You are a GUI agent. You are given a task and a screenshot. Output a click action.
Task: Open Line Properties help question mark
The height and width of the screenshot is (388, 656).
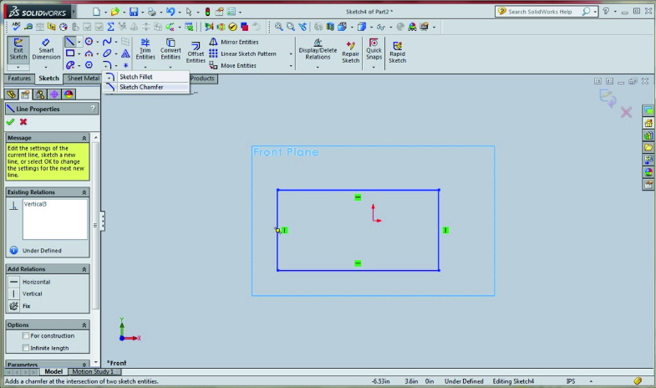[x=93, y=109]
